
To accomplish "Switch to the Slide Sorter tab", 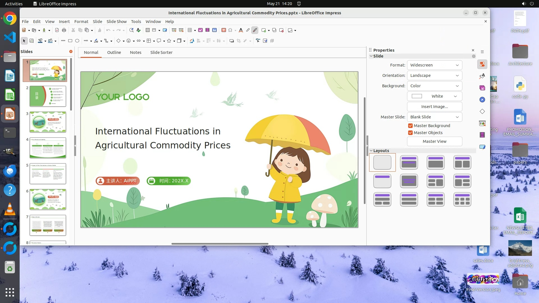I will (161, 52).
